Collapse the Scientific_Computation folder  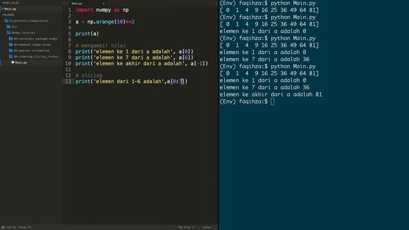pos(29,20)
